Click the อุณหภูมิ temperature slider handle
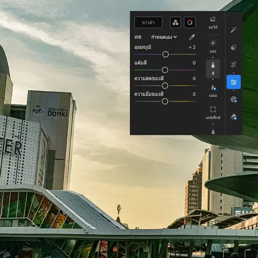 pyautogui.click(x=165, y=54)
